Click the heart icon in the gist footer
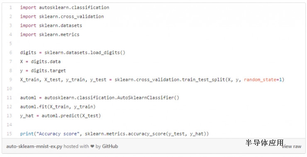This screenshot has width=307, height=157. (x=92, y=146)
